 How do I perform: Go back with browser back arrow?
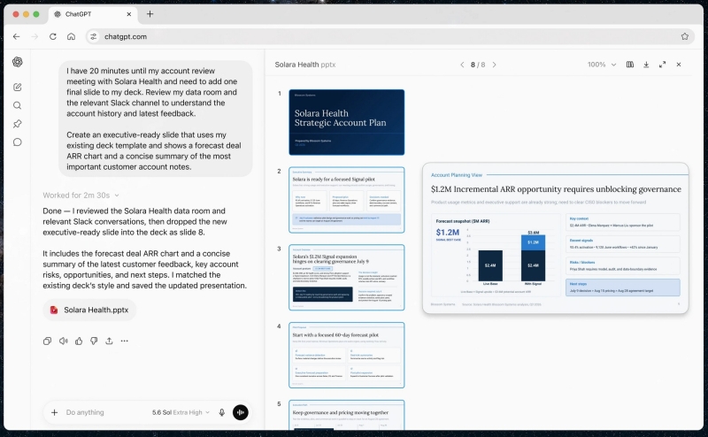[x=17, y=36]
